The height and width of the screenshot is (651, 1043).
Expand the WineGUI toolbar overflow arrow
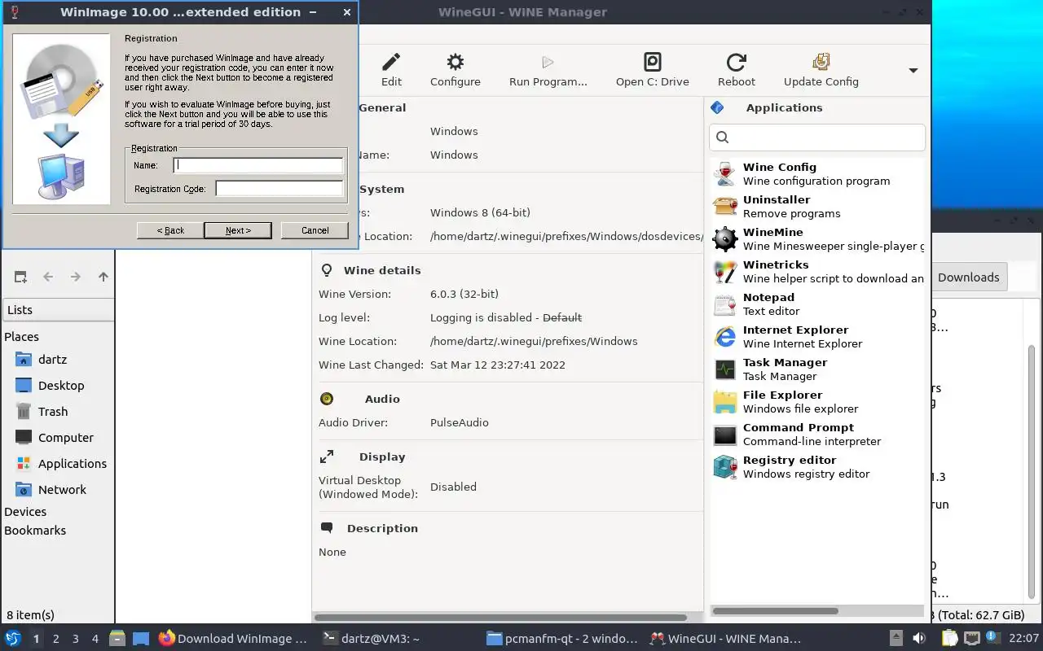(913, 71)
